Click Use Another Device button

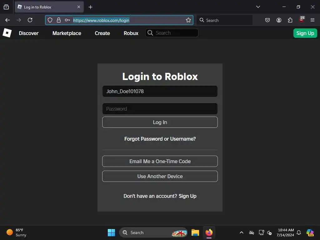tap(160, 176)
